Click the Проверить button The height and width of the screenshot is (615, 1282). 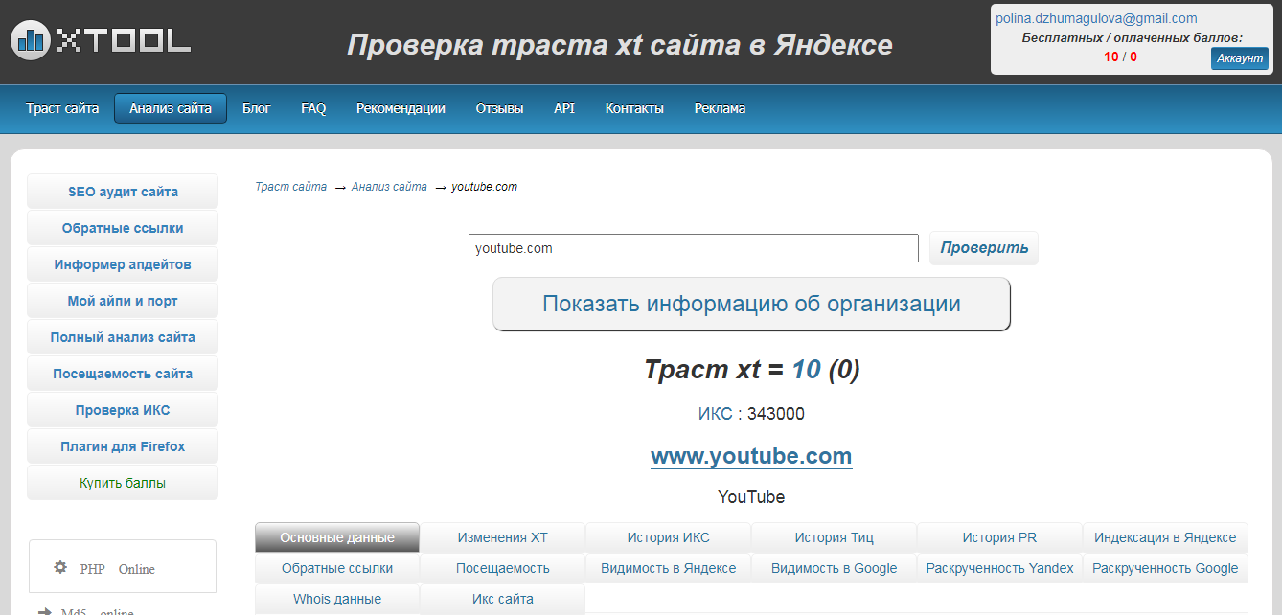[984, 248]
